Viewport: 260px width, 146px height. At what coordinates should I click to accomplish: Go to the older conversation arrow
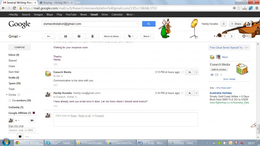[232, 36]
